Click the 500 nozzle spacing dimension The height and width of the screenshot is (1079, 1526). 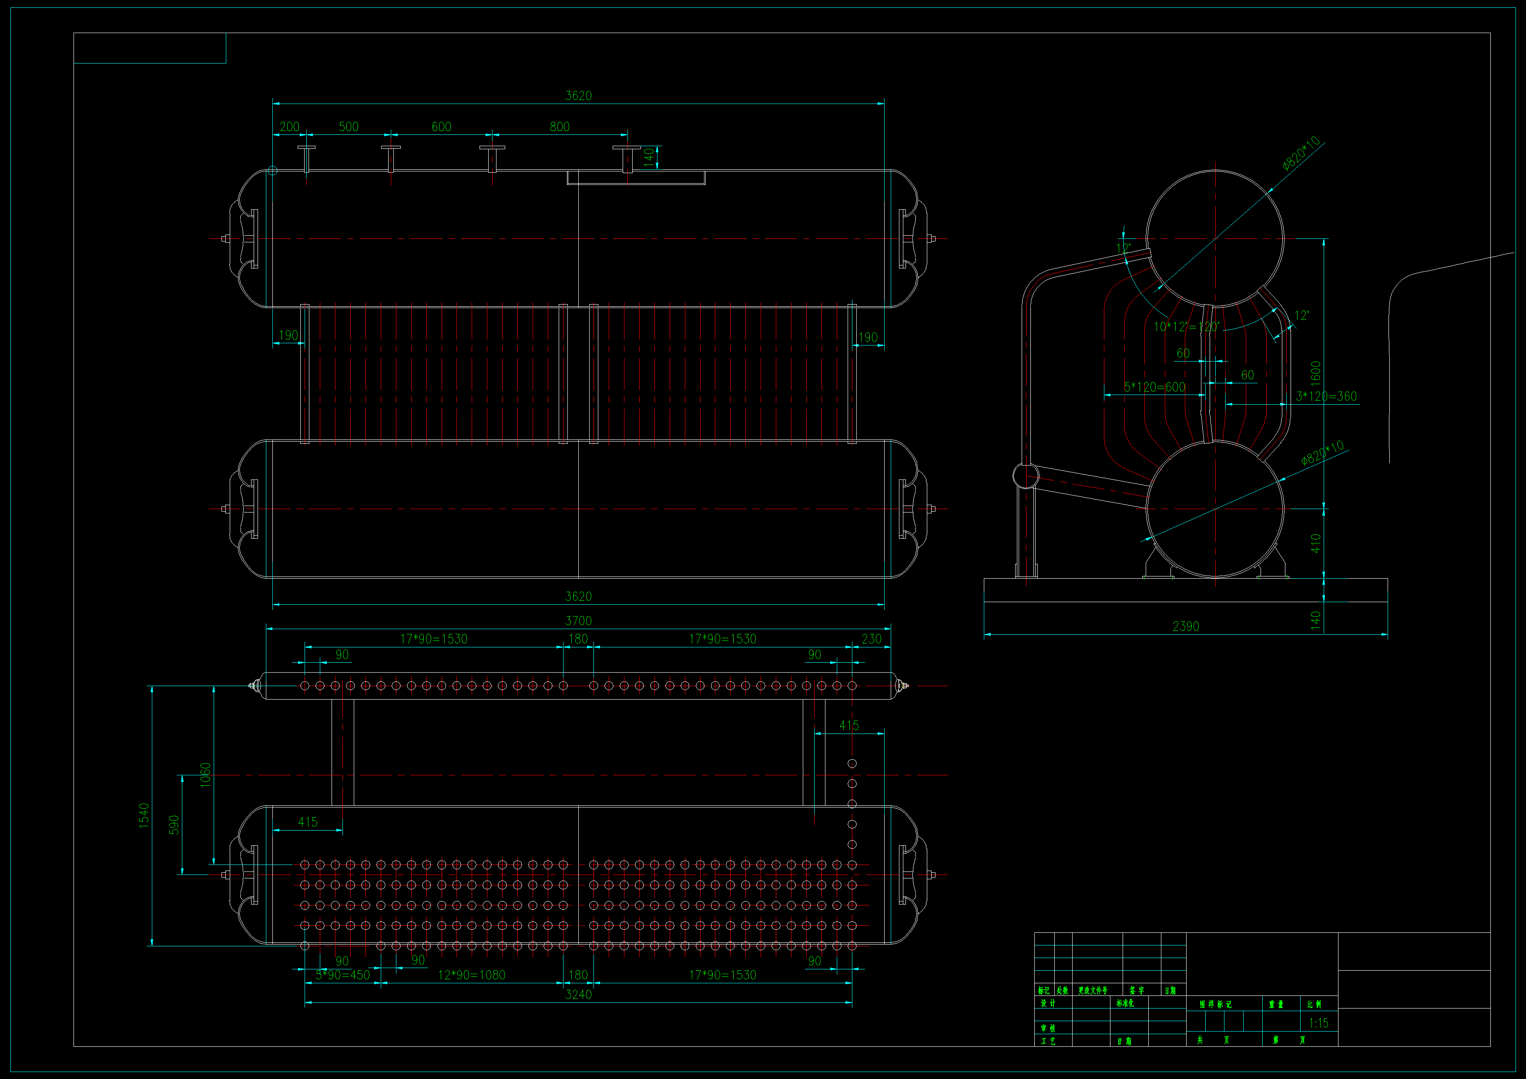pos(348,126)
